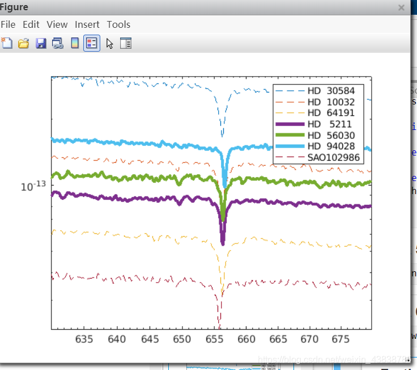Click the green HD 56030 legend line sample

[289, 135]
